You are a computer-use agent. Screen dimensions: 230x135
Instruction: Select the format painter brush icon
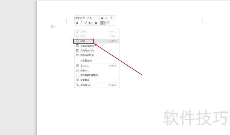tap(108, 23)
